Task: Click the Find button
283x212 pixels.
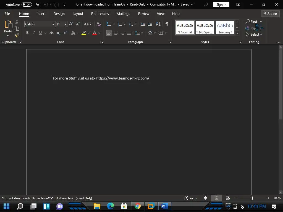Action: coord(251,22)
